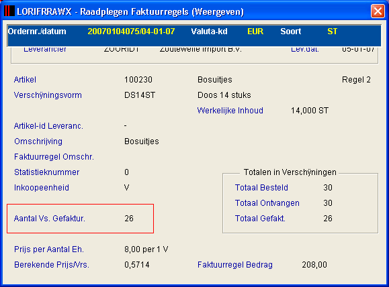
Task: Click the Inkoopeenheid label
Action: (x=42, y=188)
